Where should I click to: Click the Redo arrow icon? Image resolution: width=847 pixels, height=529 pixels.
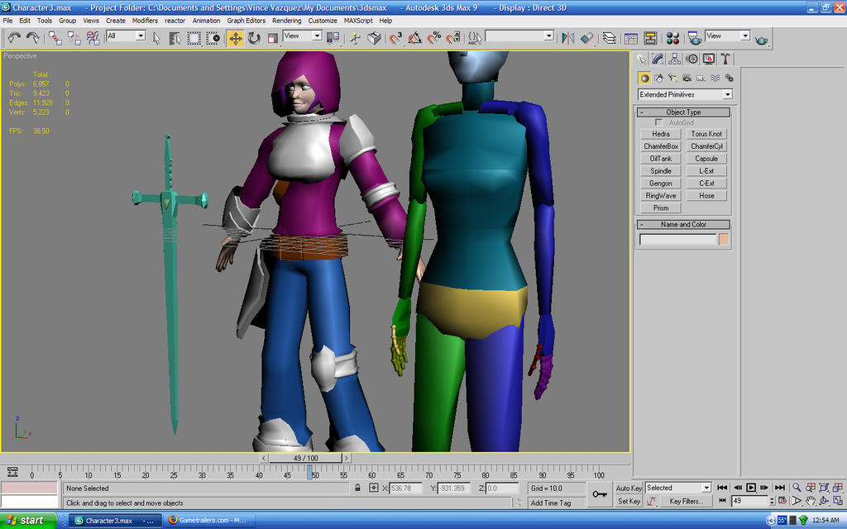pos(32,38)
